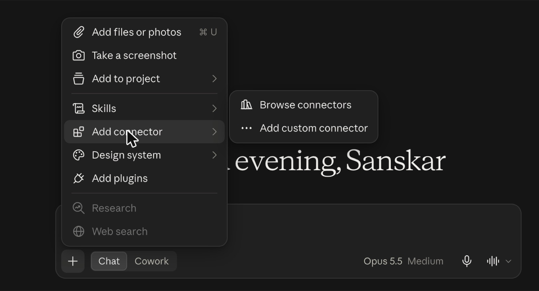Image resolution: width=539 pixels, height=291 pixels.
Task: Click the plus button in the composer
Action: 73,261
